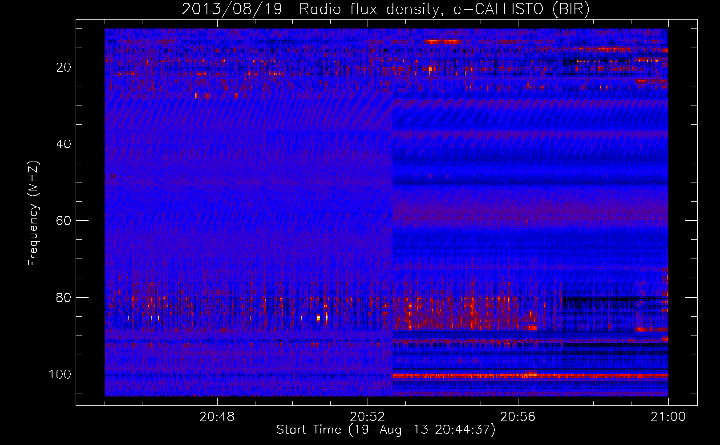
Task: Click the 80 MHz frequency tick label
Action: click(64, 298)
